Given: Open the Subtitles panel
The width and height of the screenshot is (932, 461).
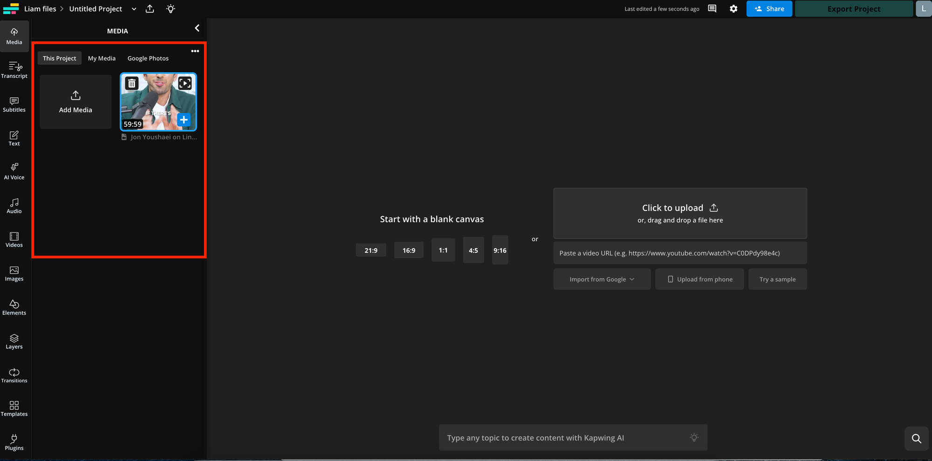Looking at the screenshot, I should point(14,104).
